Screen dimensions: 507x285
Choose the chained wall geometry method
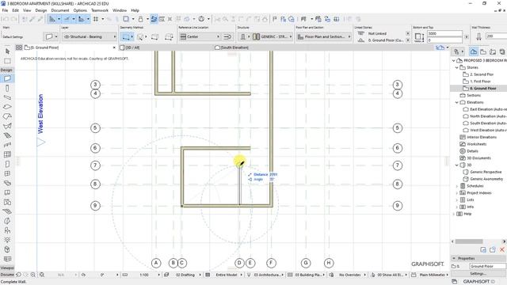tap(141, 37)
